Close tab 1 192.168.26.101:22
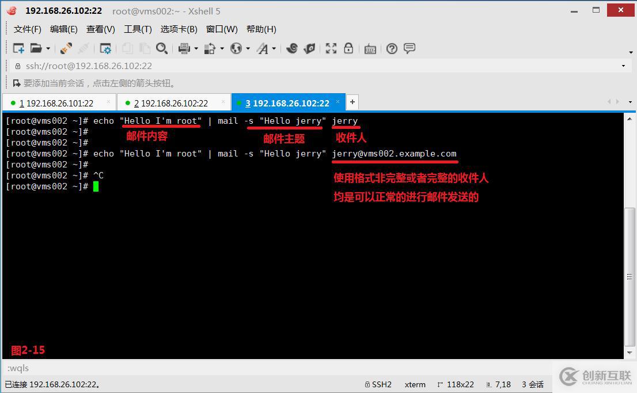The image size is (637, 393). [108, 102]
